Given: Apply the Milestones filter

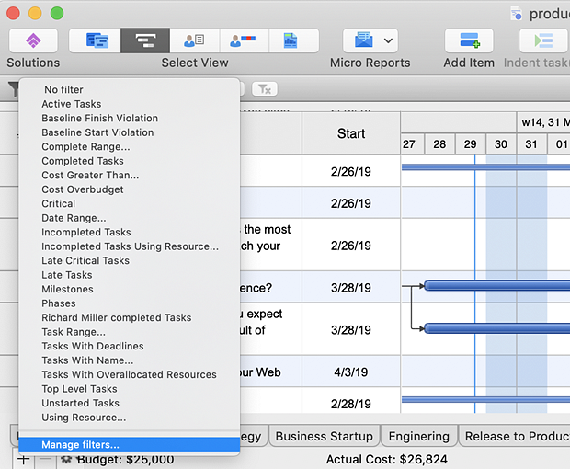Looking at the screenshot, I should click(x=67, y=289).
